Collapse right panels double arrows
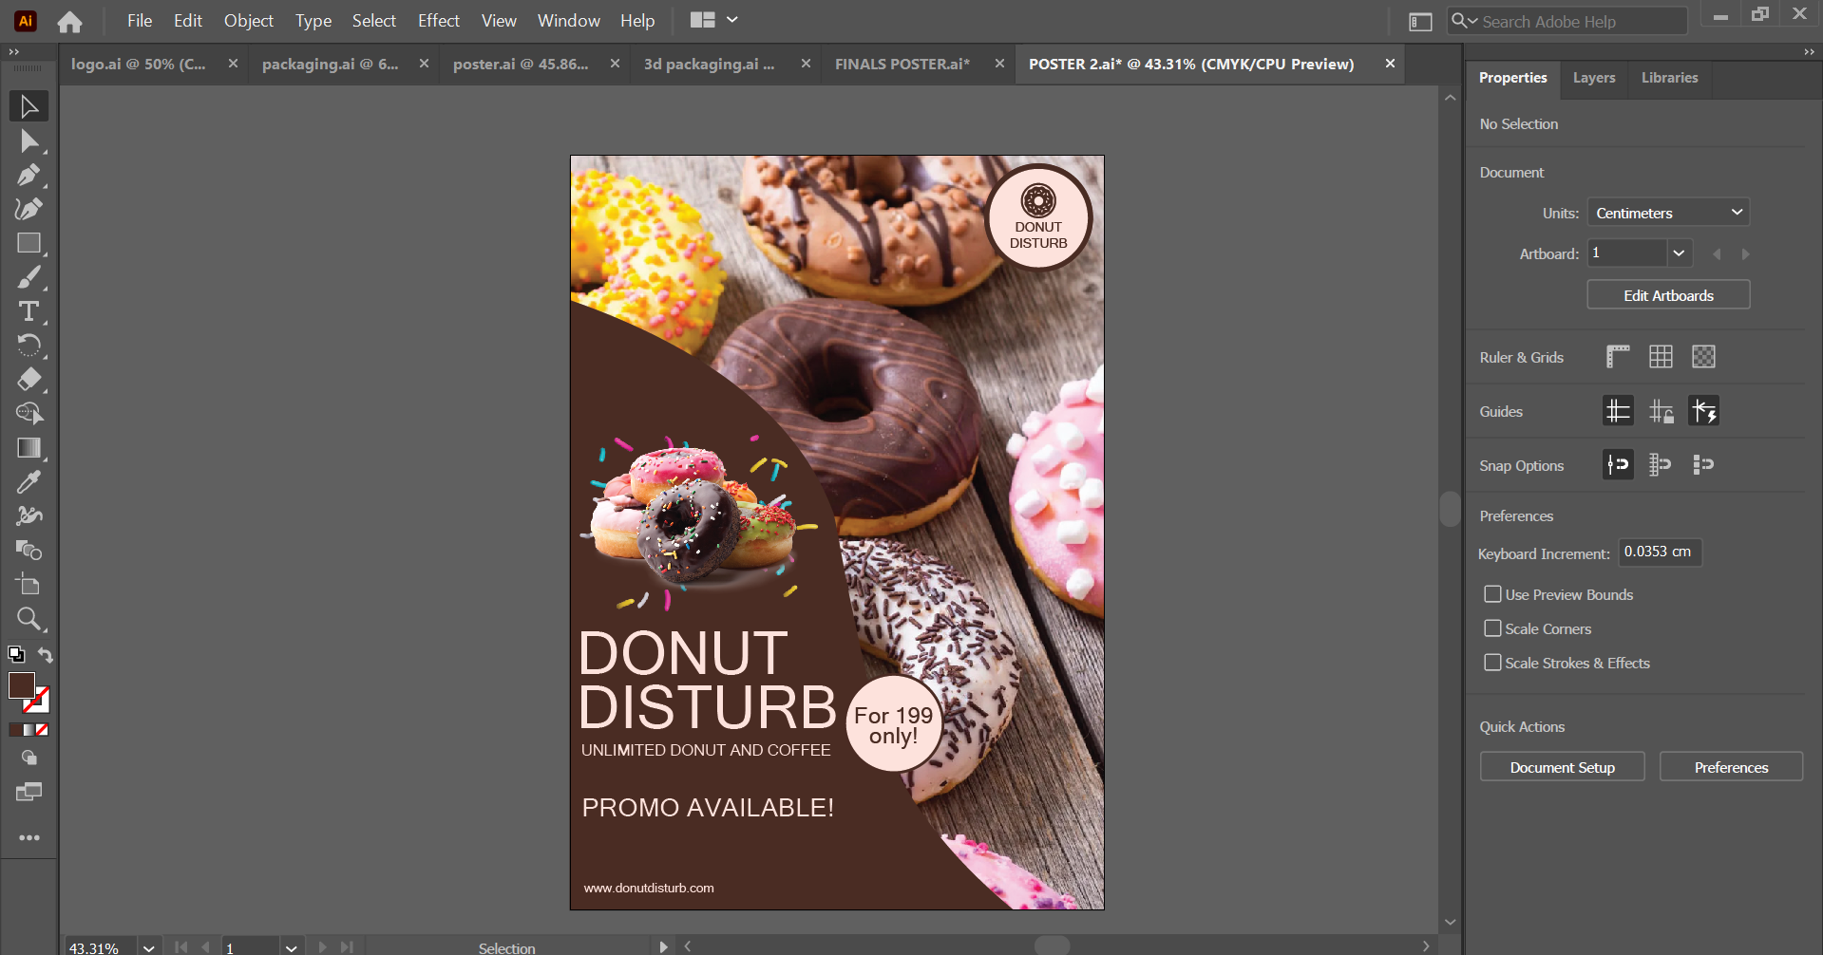Viewport: 1823px width, 955px height. (1809, 52)
